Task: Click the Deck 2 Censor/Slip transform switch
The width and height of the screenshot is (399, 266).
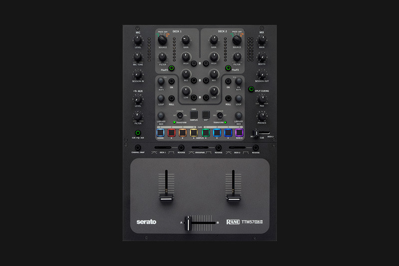Action: pos(219,115)
